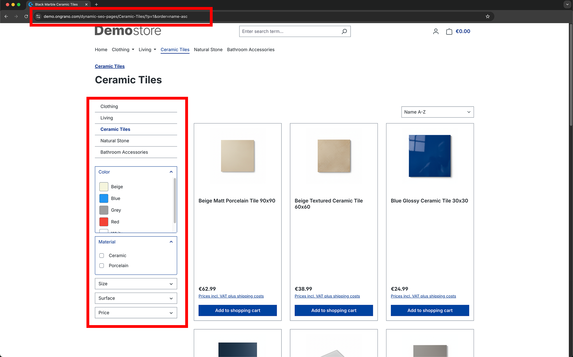Select Clothing in sidebar category list
Screen dimensions: 573x357
click(x=136, y=106)
